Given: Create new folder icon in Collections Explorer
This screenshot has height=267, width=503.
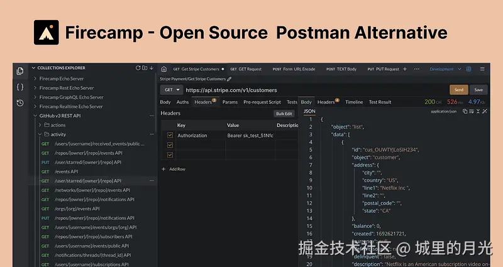Looking at the screenshot, I should [x=145, y=68].
